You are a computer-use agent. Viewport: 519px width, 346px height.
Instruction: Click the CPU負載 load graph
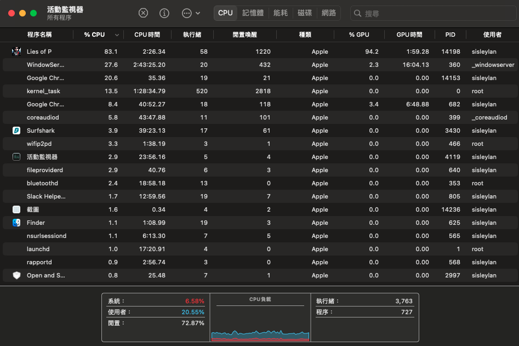click(x=260, y=334)
